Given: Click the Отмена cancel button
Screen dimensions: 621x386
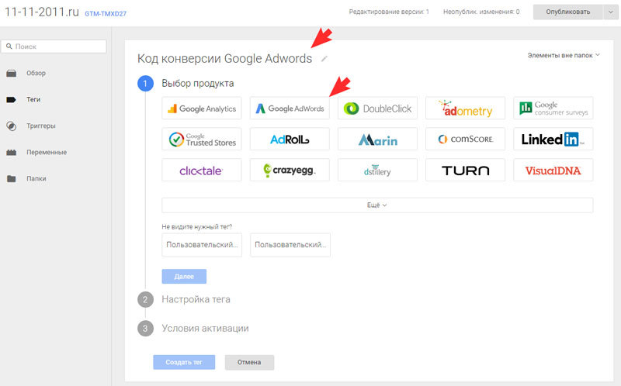Looking at the screenshot, I should point(249,362).
